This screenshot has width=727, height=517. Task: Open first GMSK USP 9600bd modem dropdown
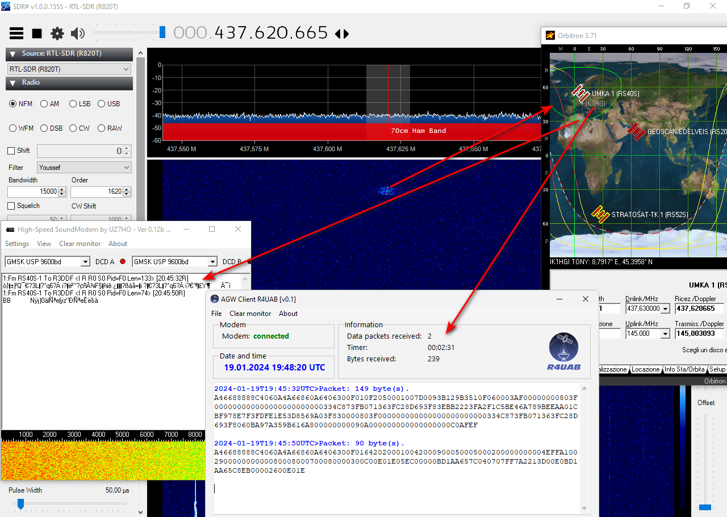click(48, 262)
